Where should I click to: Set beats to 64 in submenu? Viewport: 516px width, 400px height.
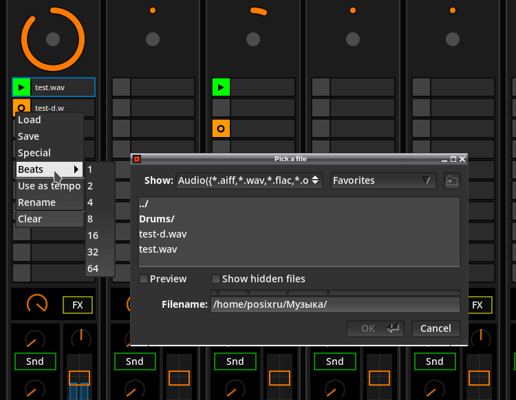[x=100, y=269]
